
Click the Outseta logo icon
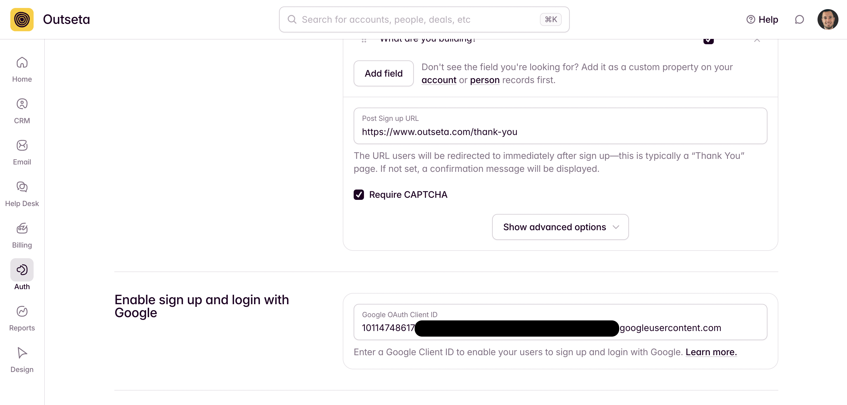click(22, 19)
